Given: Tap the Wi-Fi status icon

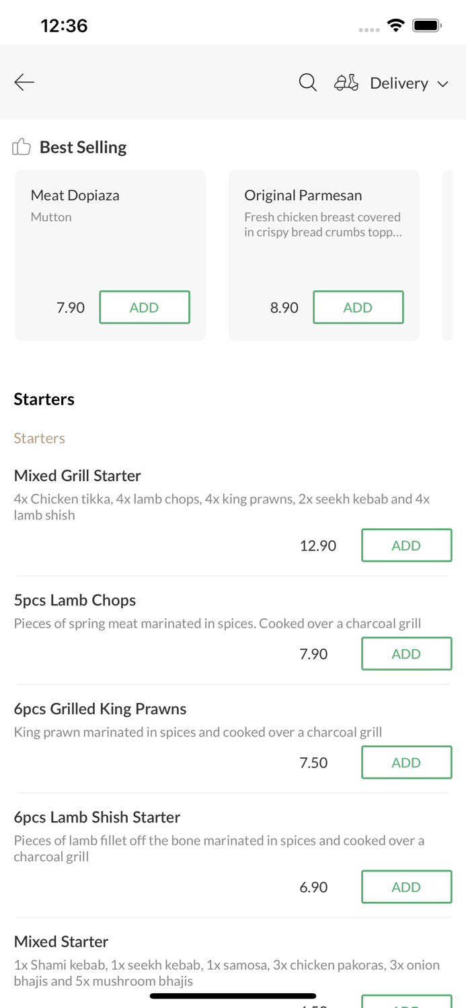Looking at the screenshot, I should pos(396,26).
